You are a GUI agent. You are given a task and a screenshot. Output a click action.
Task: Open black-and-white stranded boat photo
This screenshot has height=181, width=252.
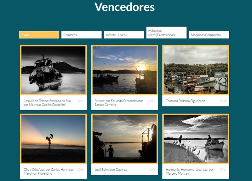click(53, 70)
